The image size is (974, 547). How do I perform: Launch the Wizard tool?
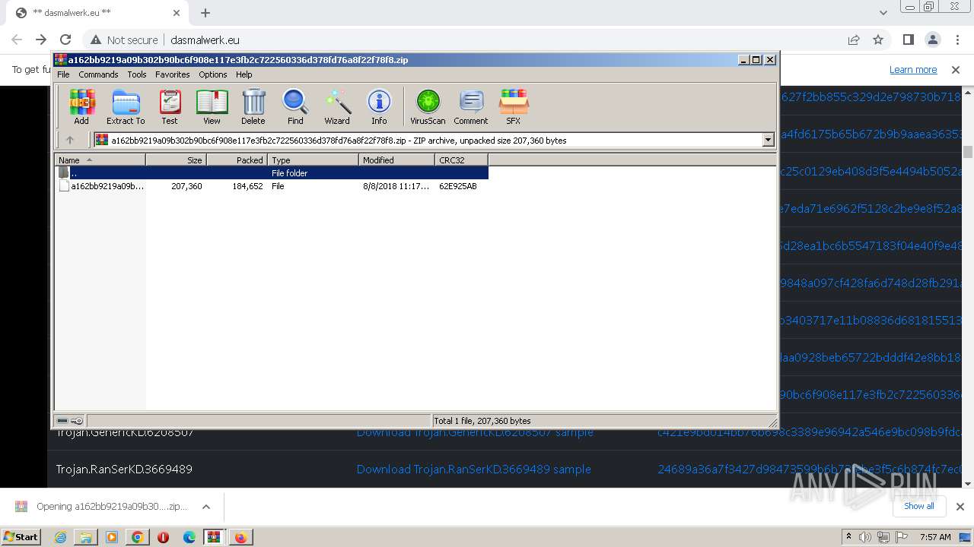(x=337, y=106)
